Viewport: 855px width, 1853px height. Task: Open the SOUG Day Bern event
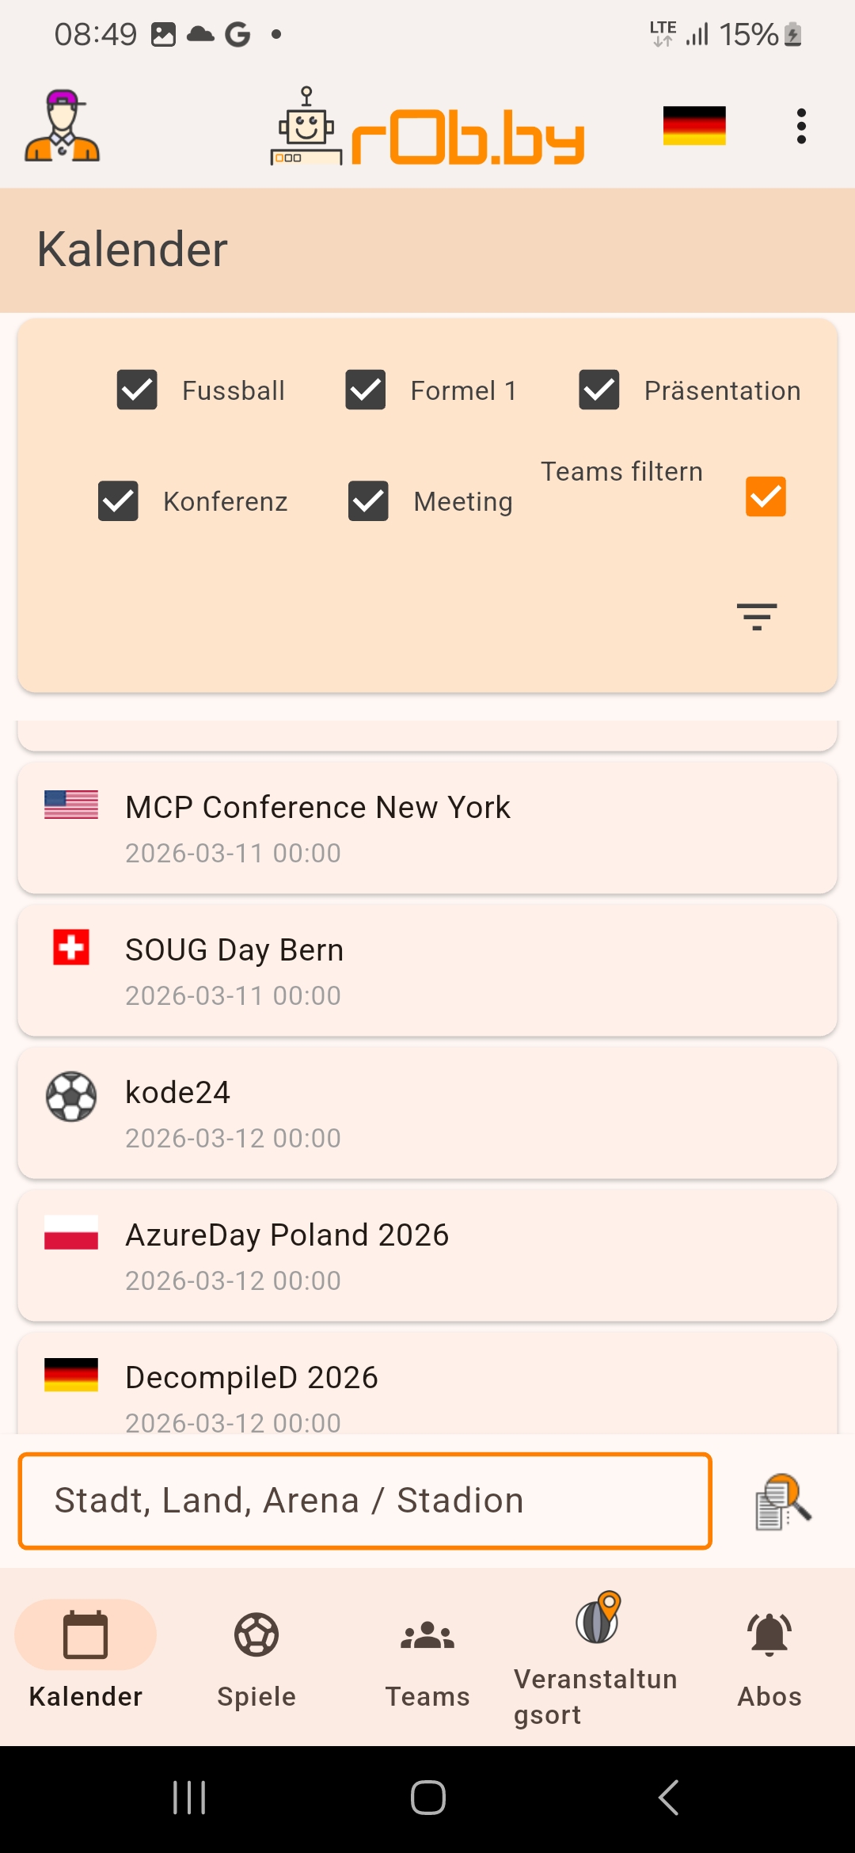click(427, 971)
